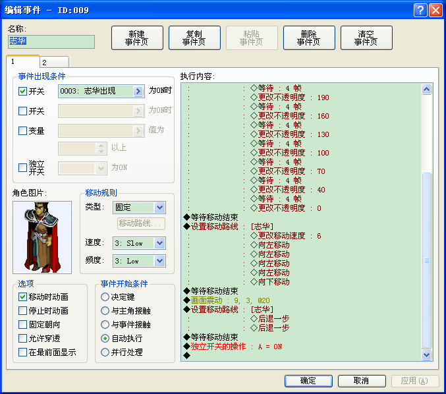This screenshot has height=394, width=446.
Task: Select the 自动执行 trigger radio button
Action: [105, 339]
